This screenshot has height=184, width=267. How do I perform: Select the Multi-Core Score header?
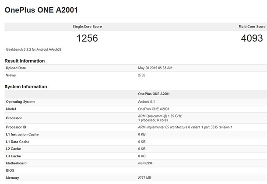pos(252,27)
